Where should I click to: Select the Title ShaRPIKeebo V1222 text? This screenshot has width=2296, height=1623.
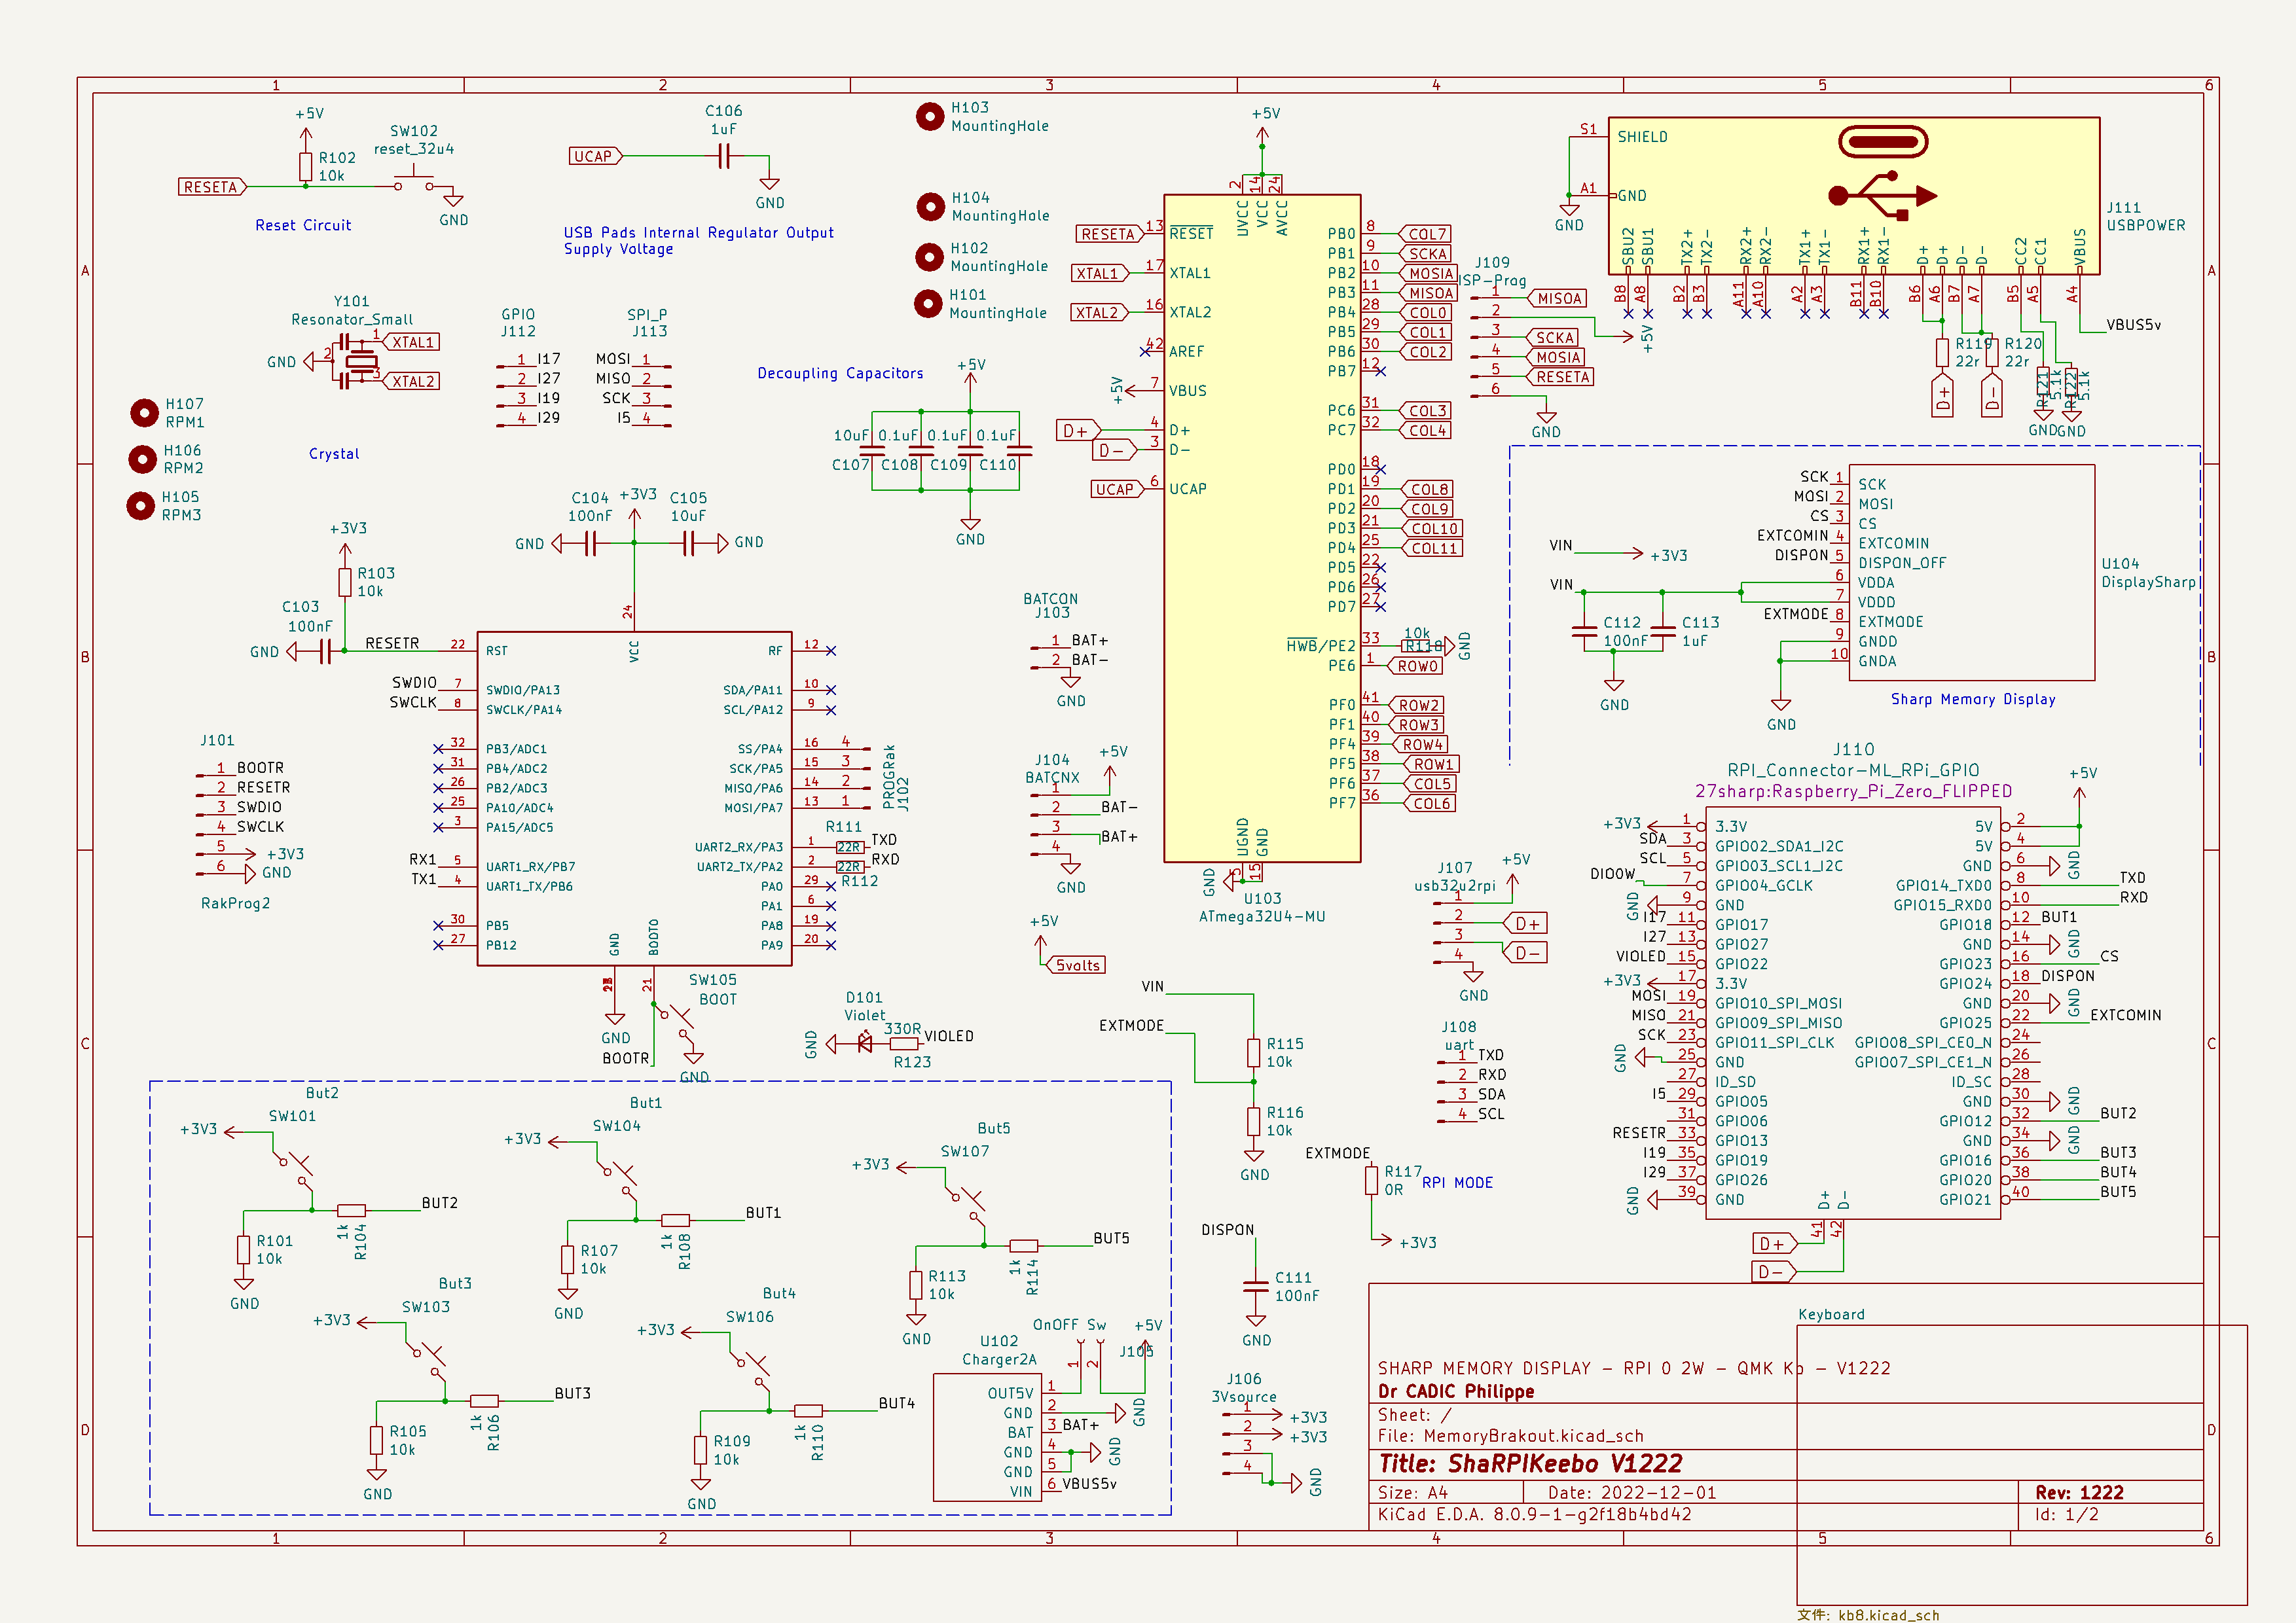(1530, 1464)
